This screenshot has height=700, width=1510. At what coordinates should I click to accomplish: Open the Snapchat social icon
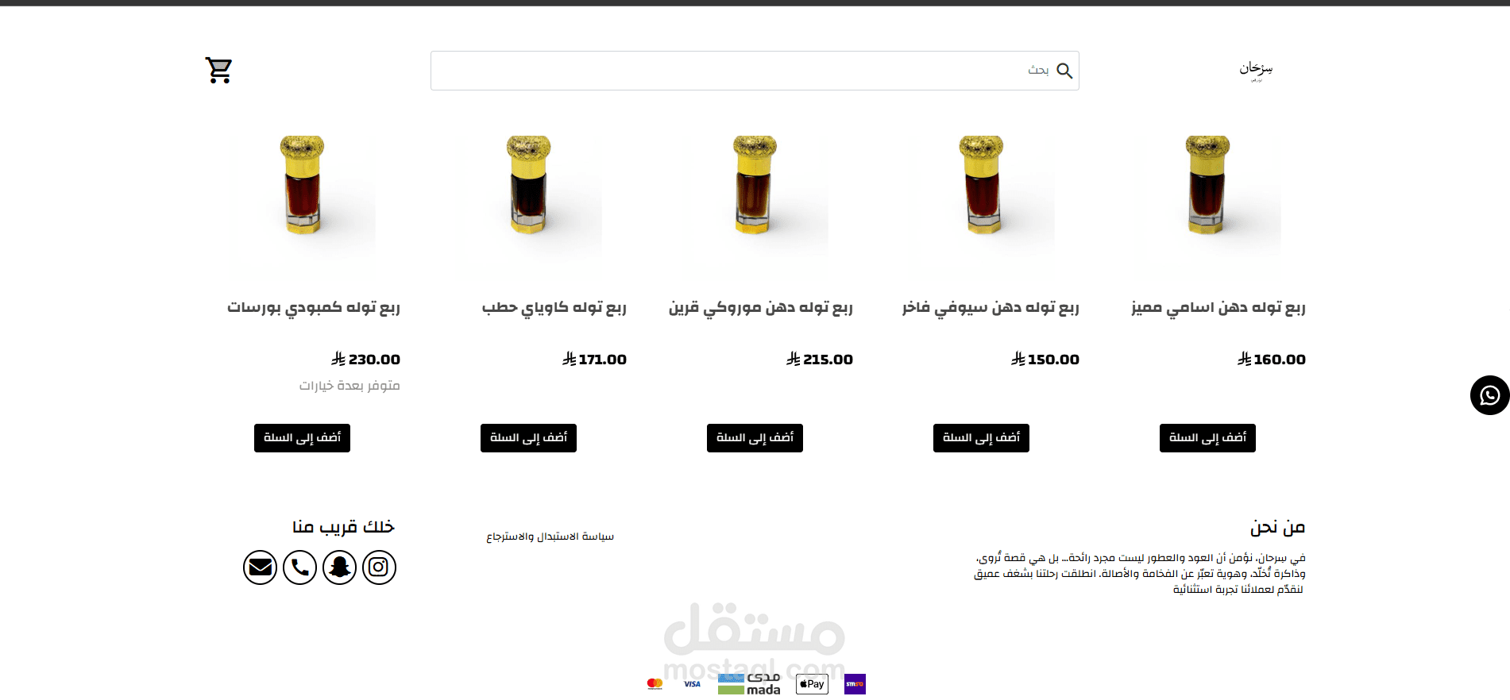(x=339, y=567)
